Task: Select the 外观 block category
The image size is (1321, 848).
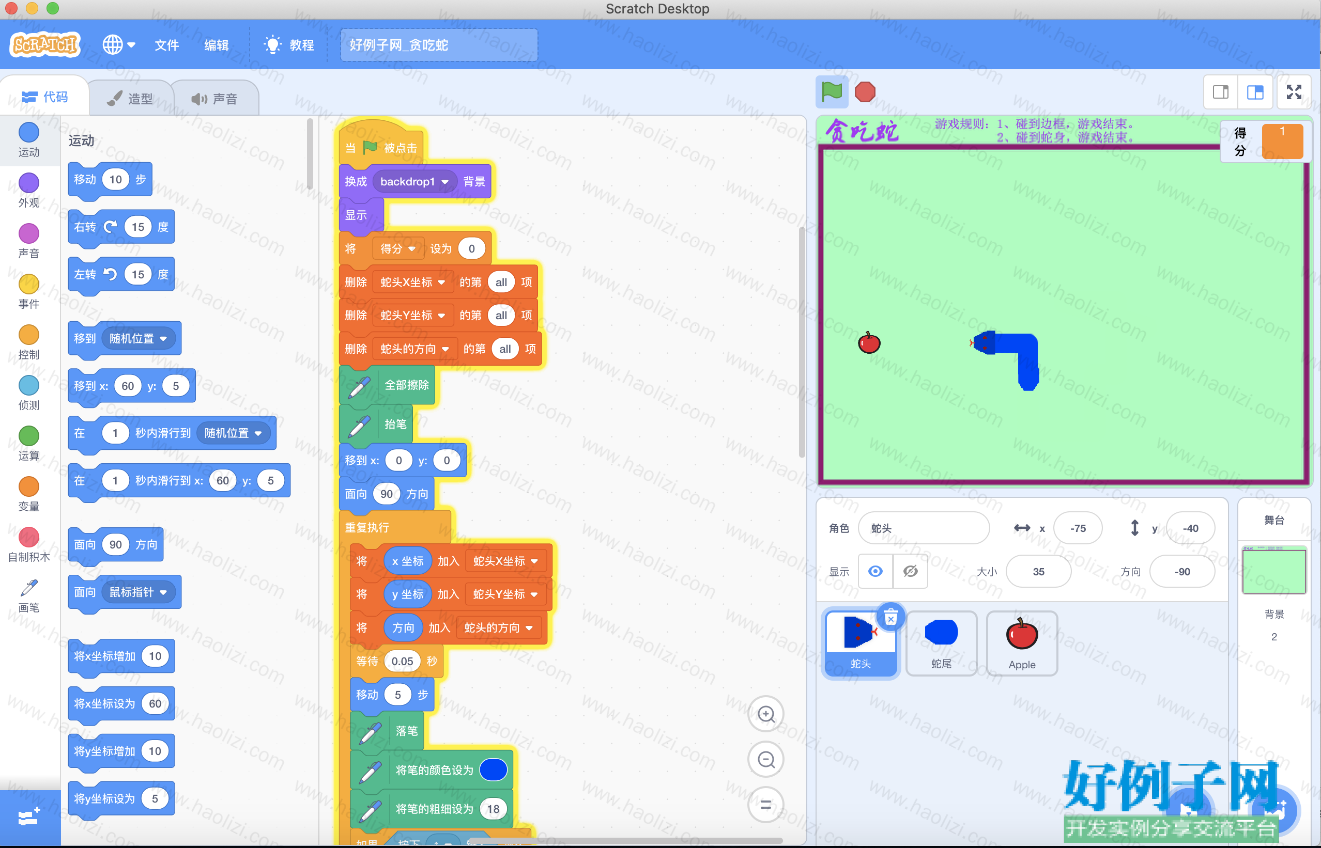Action: [x=28, y=191]
